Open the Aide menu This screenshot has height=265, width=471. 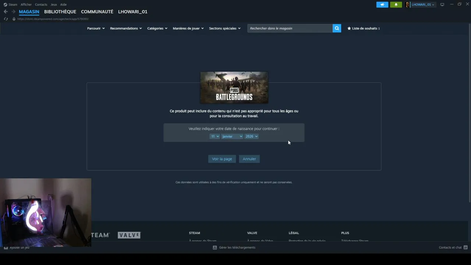tap(63, 4)
